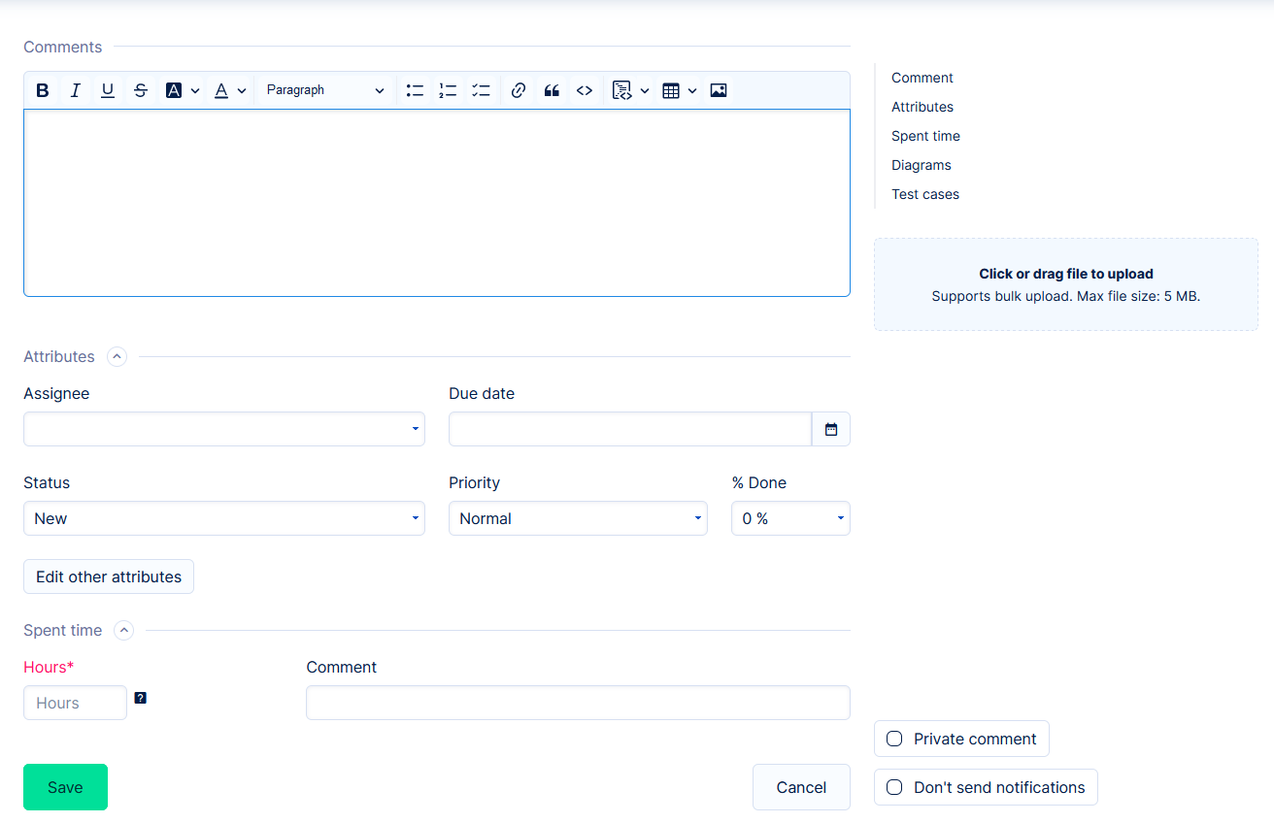Screen dimensions: 1274x823
Task: Jump to Spent time in side navigation
Action: pyautogui.click(x=925, y=136)
